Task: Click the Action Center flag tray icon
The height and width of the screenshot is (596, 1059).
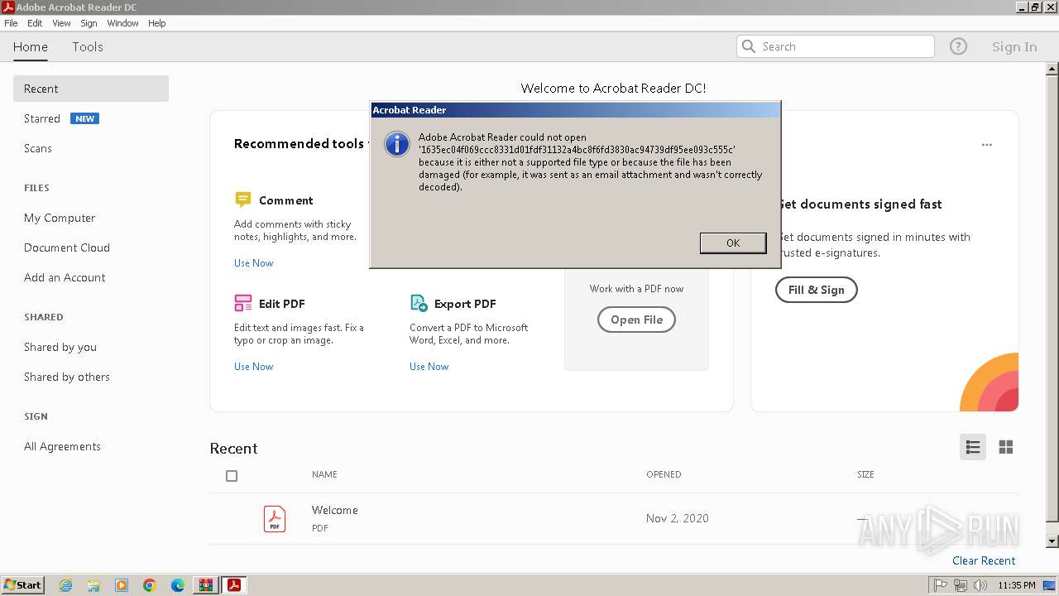Action: point(941,585)
